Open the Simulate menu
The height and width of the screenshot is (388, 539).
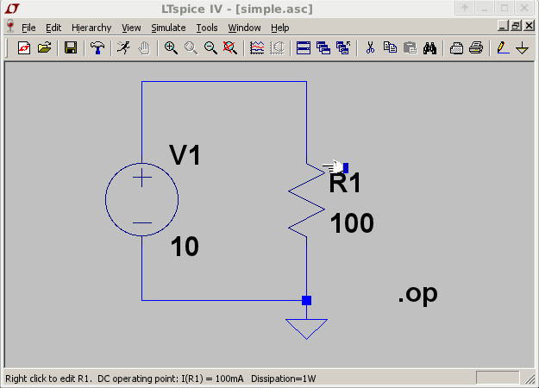click(168, 28)
